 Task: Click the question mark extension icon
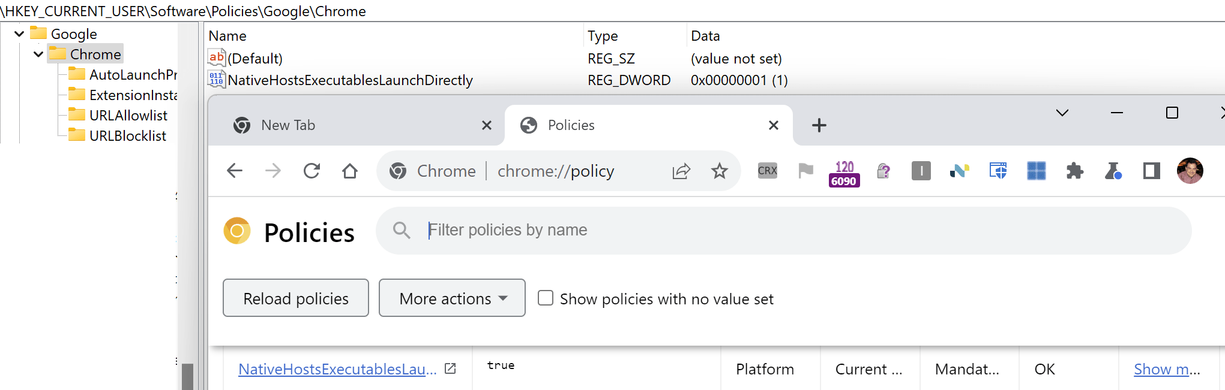pyautogui.click(x=883, y=171)
